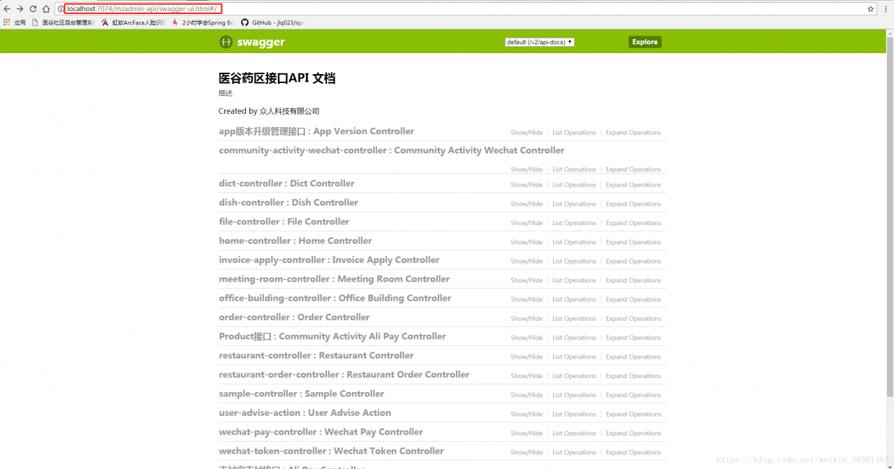Reload the page with the refresh icon

(33, 9)
